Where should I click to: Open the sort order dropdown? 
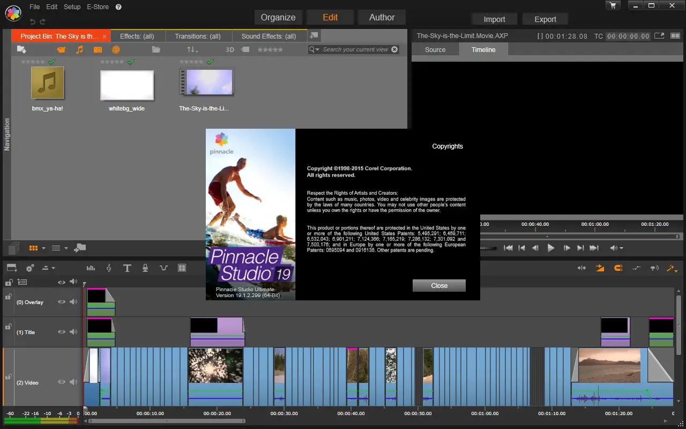(x=192, y=49)
